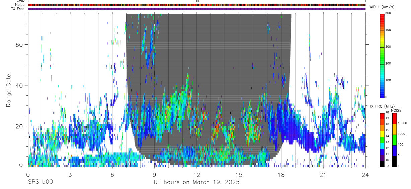Click the SPS b00 radar beam label
Image resolution: width=411 pixels, height=189 pixels.
(40, 182)
